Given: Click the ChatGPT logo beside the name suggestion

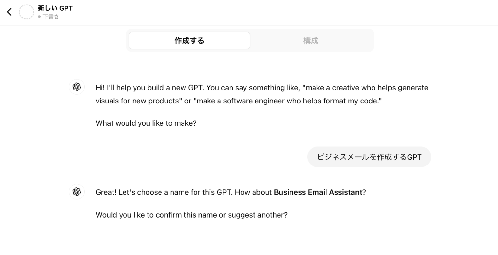Looking at the screenshot, I should click(x=77, y=192).
